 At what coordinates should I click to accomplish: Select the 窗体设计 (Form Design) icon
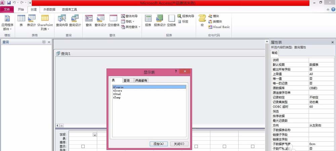(100, 20)
